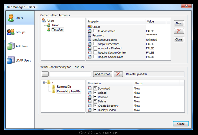Click the Users person icon in sidebar
Screen dimensions: 198x135
11,18
